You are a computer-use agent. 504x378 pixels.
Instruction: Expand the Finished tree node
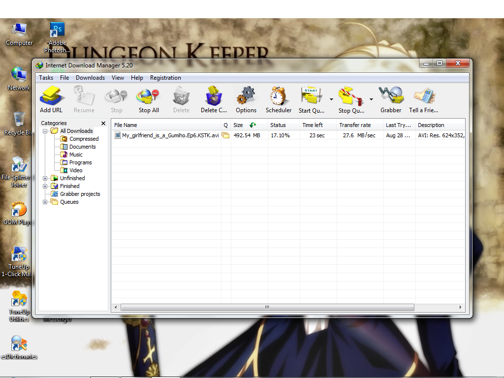(x=45, y=186)
